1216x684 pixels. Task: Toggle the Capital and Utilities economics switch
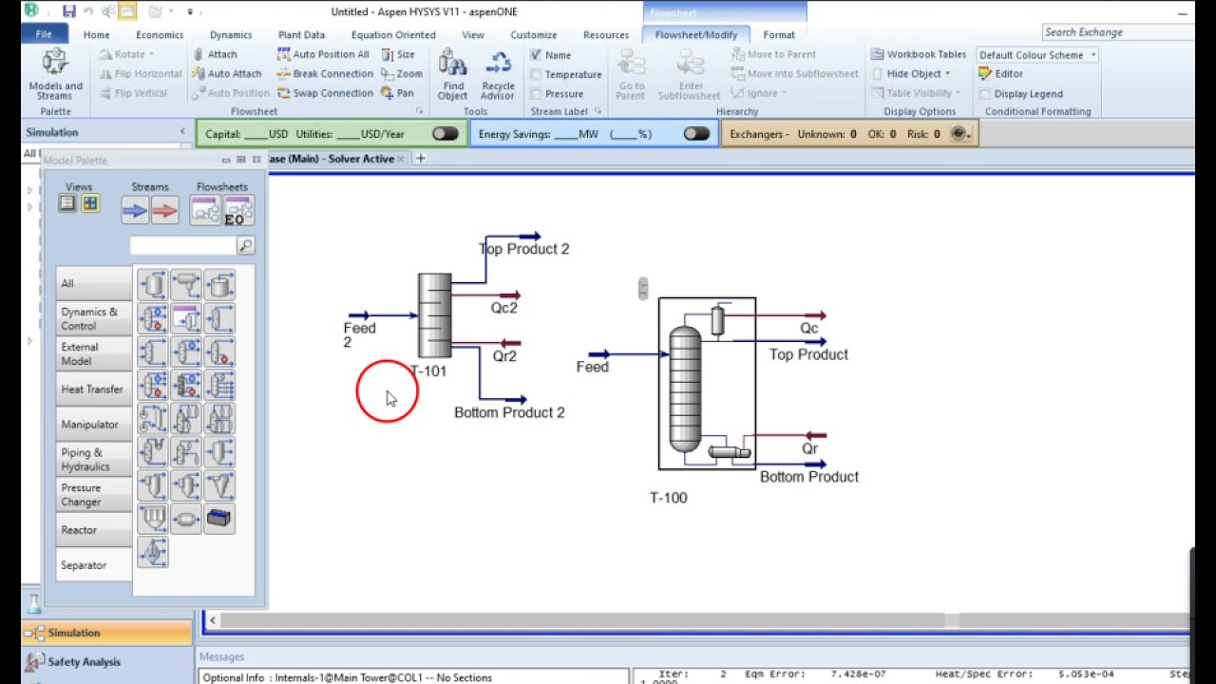click(445, 134)
